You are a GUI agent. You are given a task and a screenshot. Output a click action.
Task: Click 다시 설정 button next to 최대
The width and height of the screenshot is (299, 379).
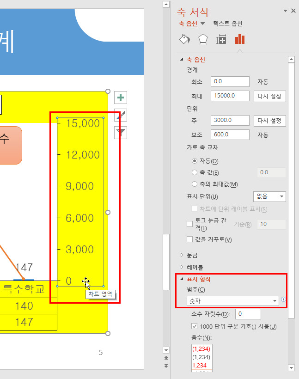click(x=269, y=96)
